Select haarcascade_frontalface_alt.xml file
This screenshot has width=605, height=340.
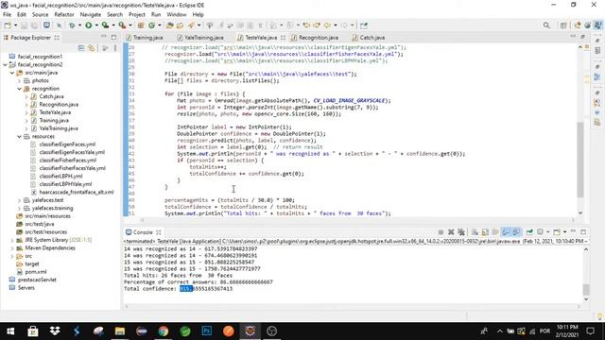[x=77, y=193]
